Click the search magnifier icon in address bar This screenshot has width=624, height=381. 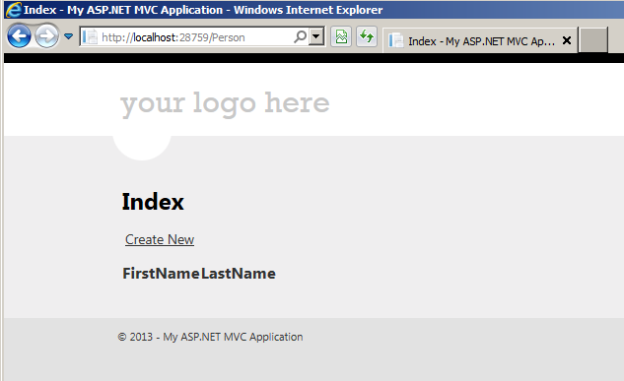click(x=300, y=36)
